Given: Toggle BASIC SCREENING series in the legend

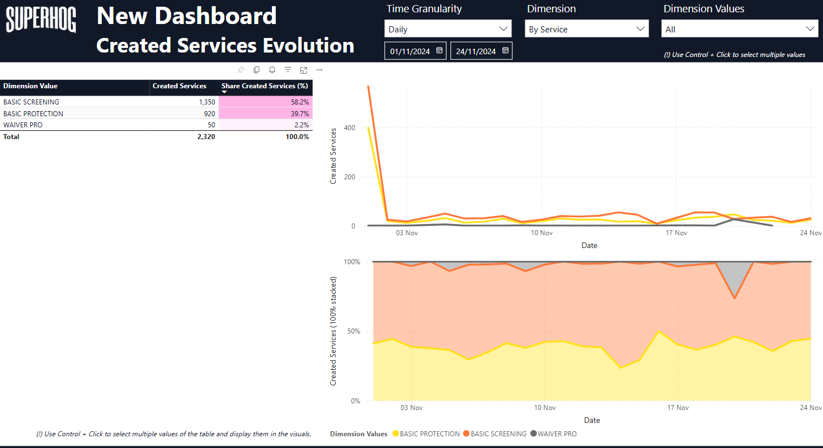Looking at the screenshot, I should 498,434.
